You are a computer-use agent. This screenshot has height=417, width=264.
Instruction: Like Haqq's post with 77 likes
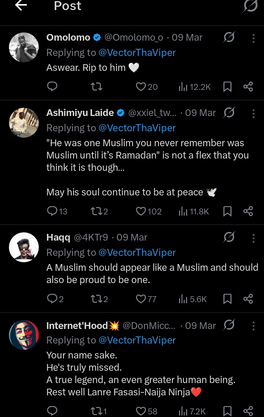141,299
